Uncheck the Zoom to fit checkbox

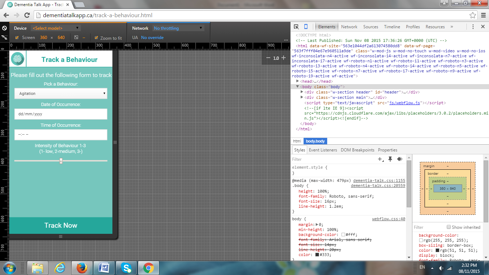click(x=96, y=38)
